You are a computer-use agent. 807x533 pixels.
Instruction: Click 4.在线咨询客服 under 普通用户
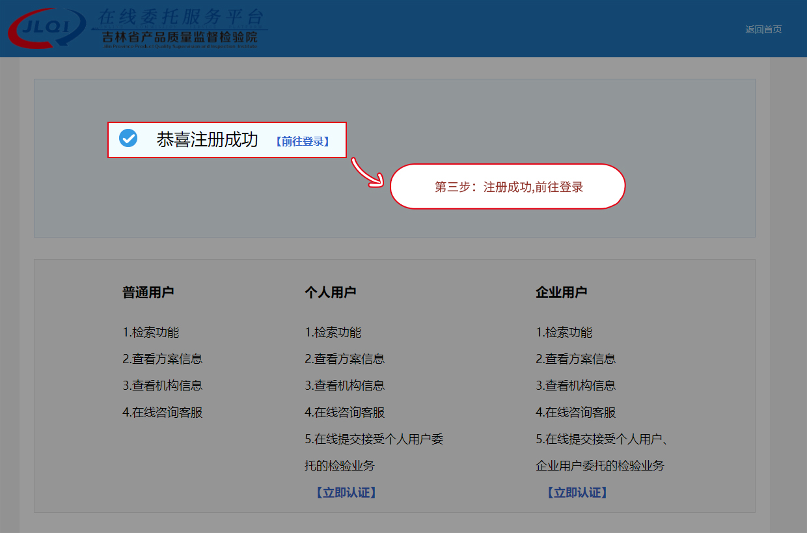(162, 413)
